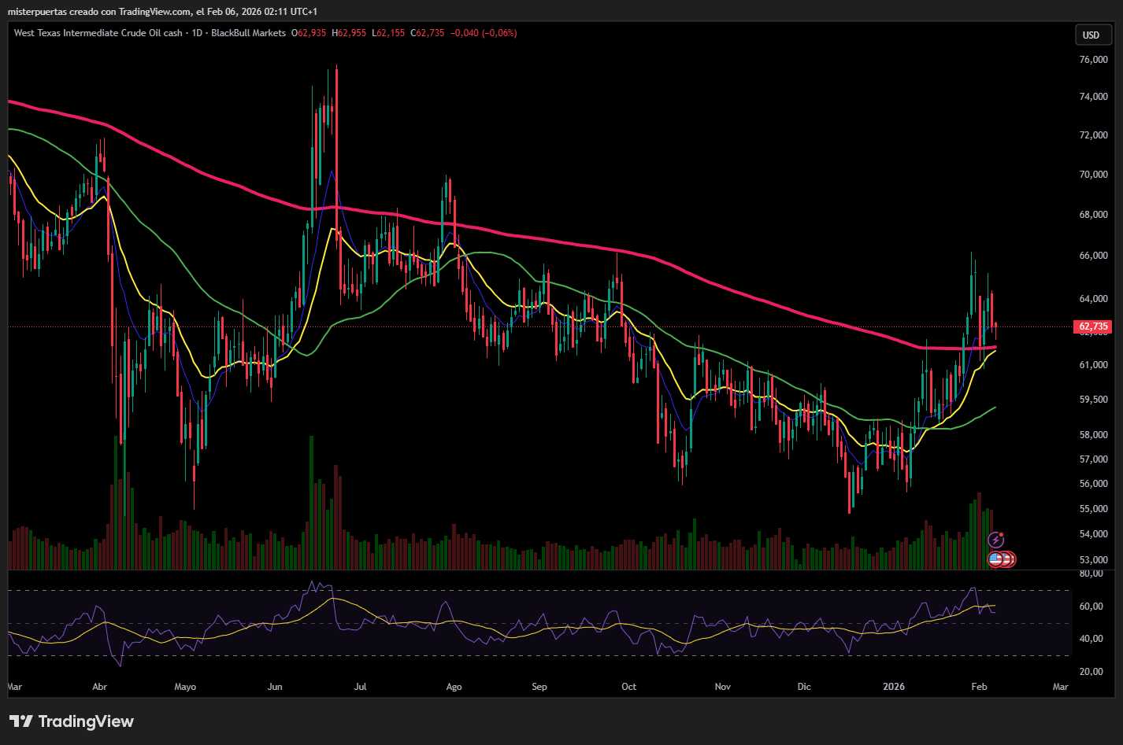Click the 40,00 RSI axis label
The height and width of the screenshot is (745, 1123).
pos(1091,639)
